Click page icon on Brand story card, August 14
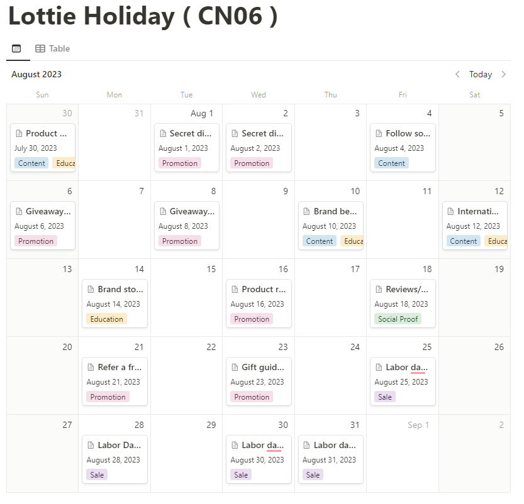The width and height of the screenshot is (524, 504). 91,290
